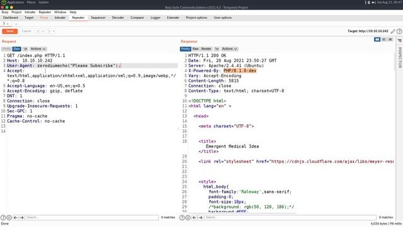Switch to top-bottom stacked layout icon
The image size is (403, 227).
[x=383, y=39]
